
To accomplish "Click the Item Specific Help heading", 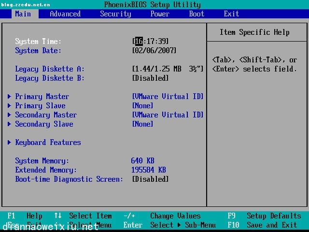I will 254,32.
